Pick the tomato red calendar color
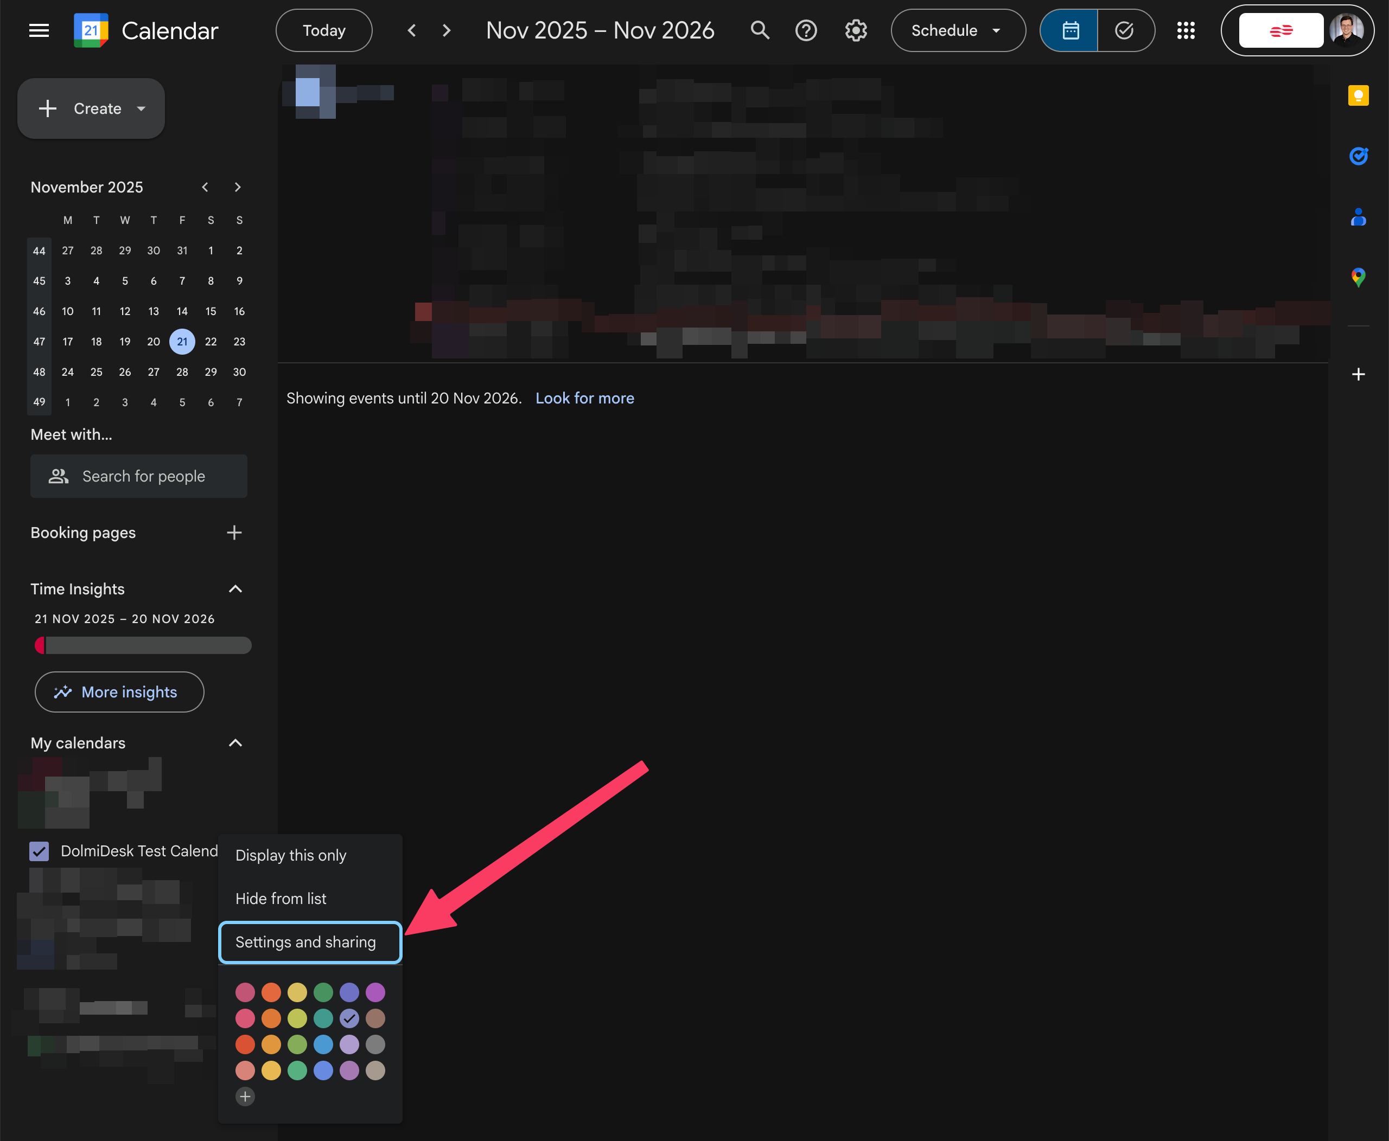 tap(245, 1044)
